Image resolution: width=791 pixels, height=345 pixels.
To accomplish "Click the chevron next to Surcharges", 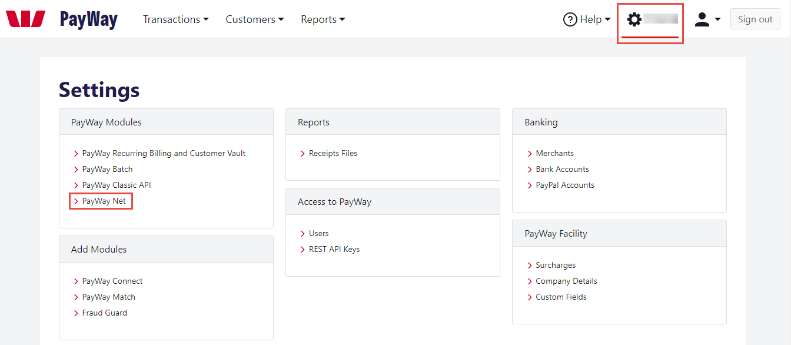I will click(x=529, y=265).
